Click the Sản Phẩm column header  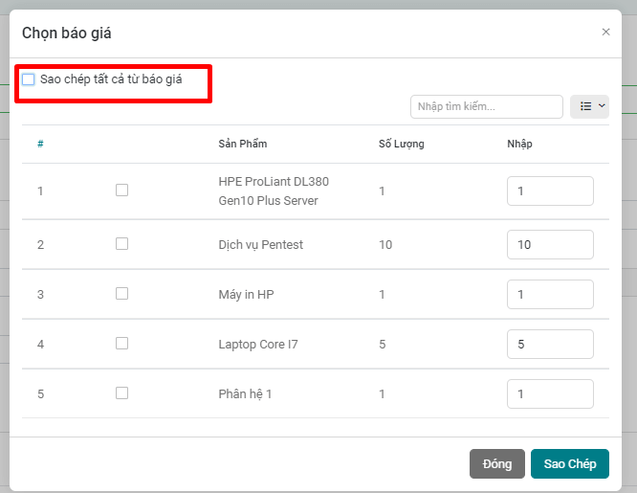tap(242, 144)
